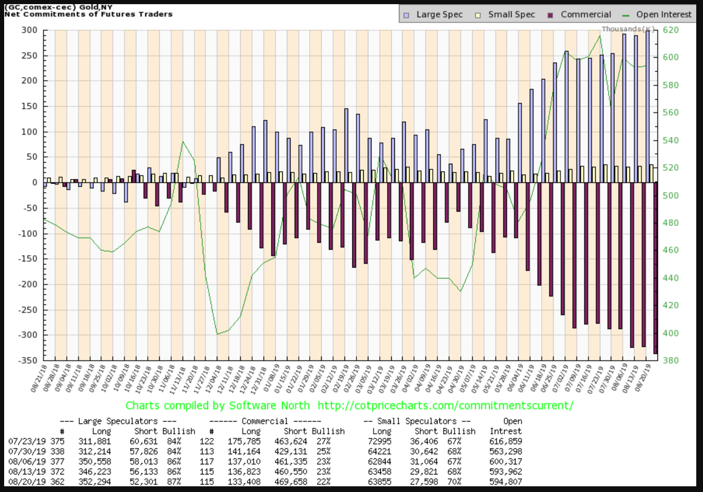Click the Small Spec legend color box
The image size is (703, 492).
click(x=478, y=15)
